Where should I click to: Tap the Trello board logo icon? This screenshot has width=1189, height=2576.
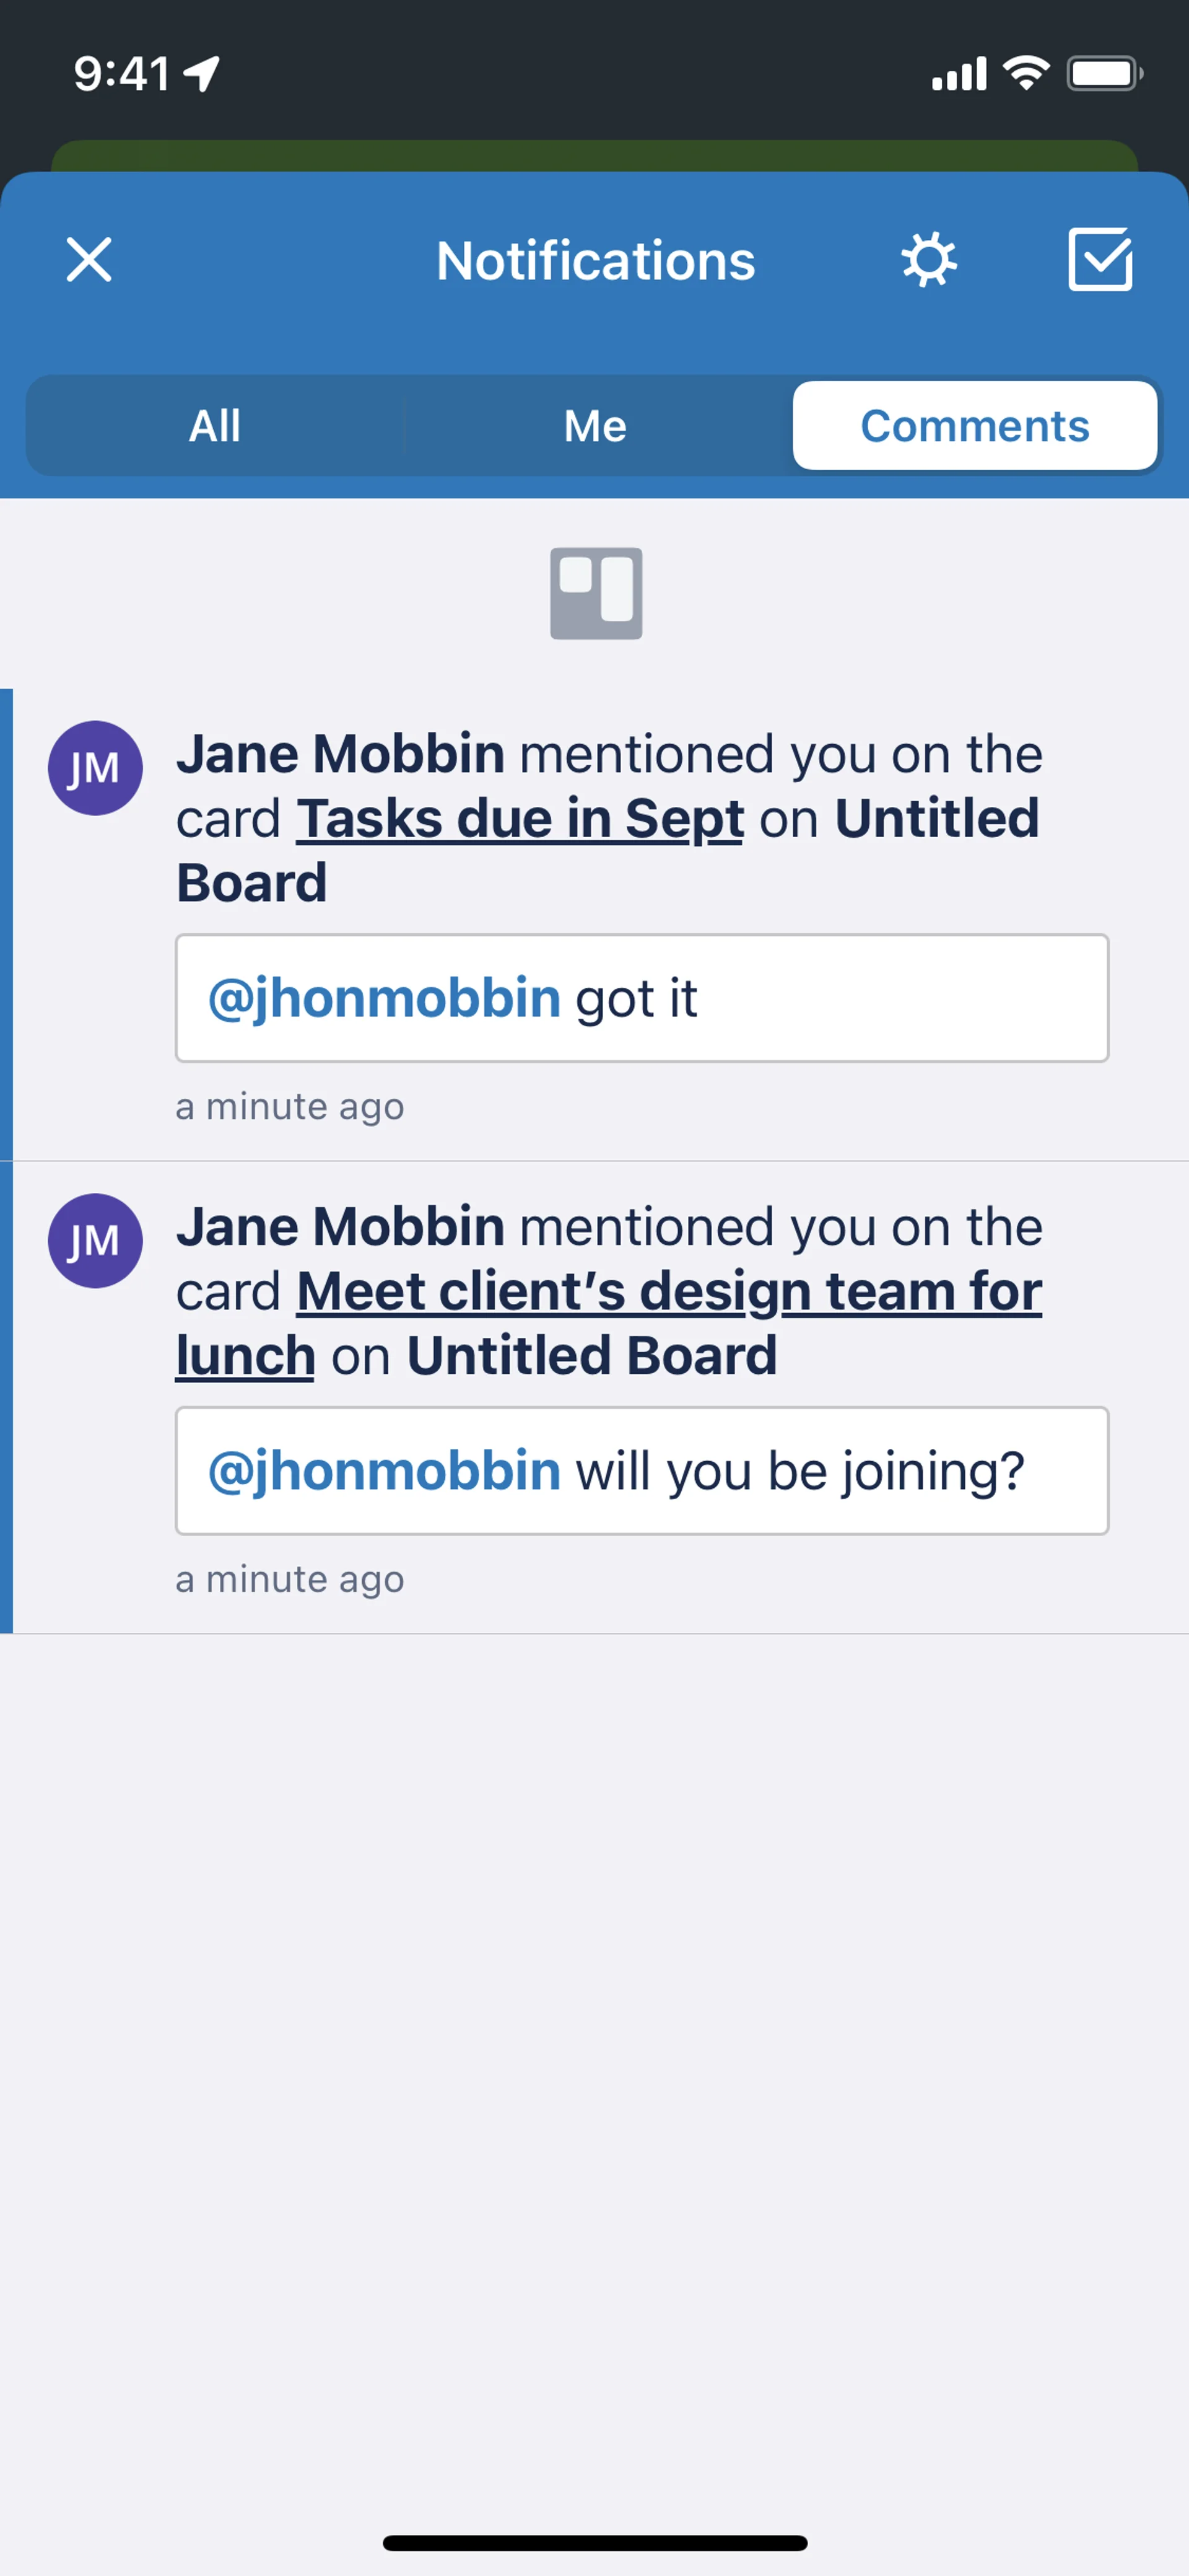(596, 593)
